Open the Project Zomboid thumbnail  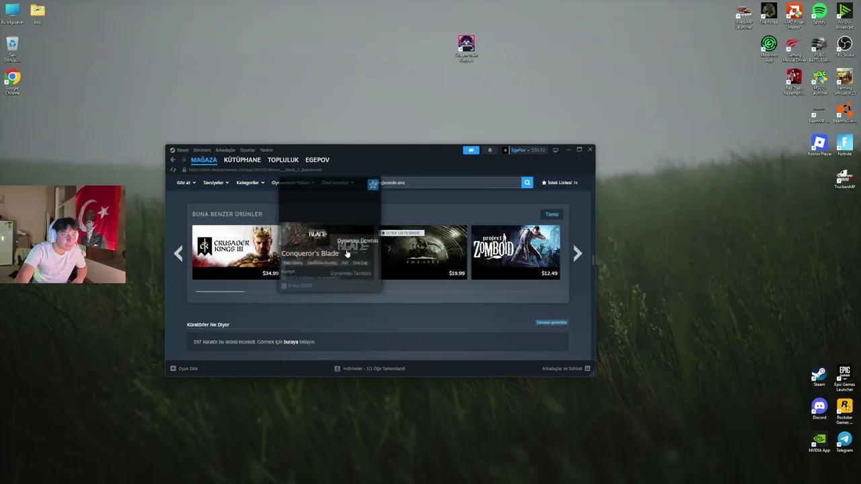(515, 252)
